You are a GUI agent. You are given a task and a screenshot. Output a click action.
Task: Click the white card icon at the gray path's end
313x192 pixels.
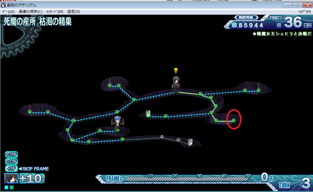pyautogui.click(x=190, y=142)
